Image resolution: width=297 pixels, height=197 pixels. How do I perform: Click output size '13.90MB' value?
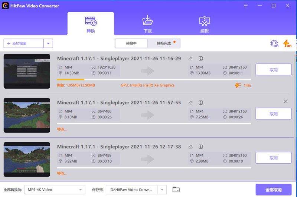coord(203,73)
